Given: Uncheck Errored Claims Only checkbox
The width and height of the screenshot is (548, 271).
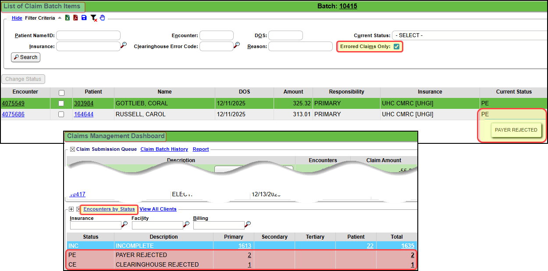Looking at the screenshot, I should [396, 47].
